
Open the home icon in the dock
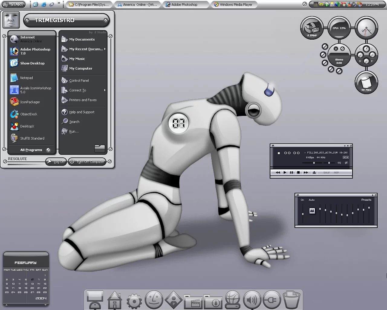[x=115, y=300]
